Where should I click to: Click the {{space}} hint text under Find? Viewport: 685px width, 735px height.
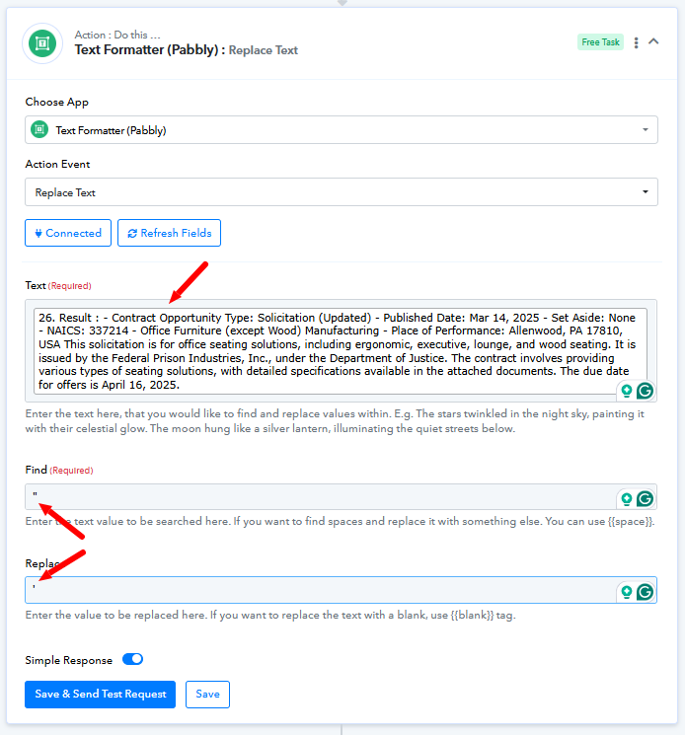[630, 521]
